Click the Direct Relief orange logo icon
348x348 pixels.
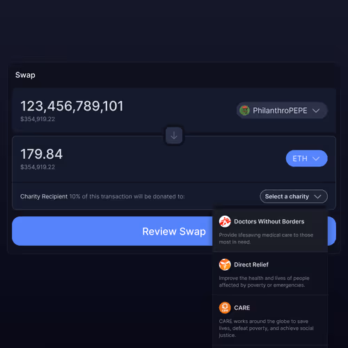click(x=225, y=264)
